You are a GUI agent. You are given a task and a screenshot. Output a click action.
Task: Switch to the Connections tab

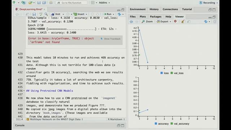(170, 9)
